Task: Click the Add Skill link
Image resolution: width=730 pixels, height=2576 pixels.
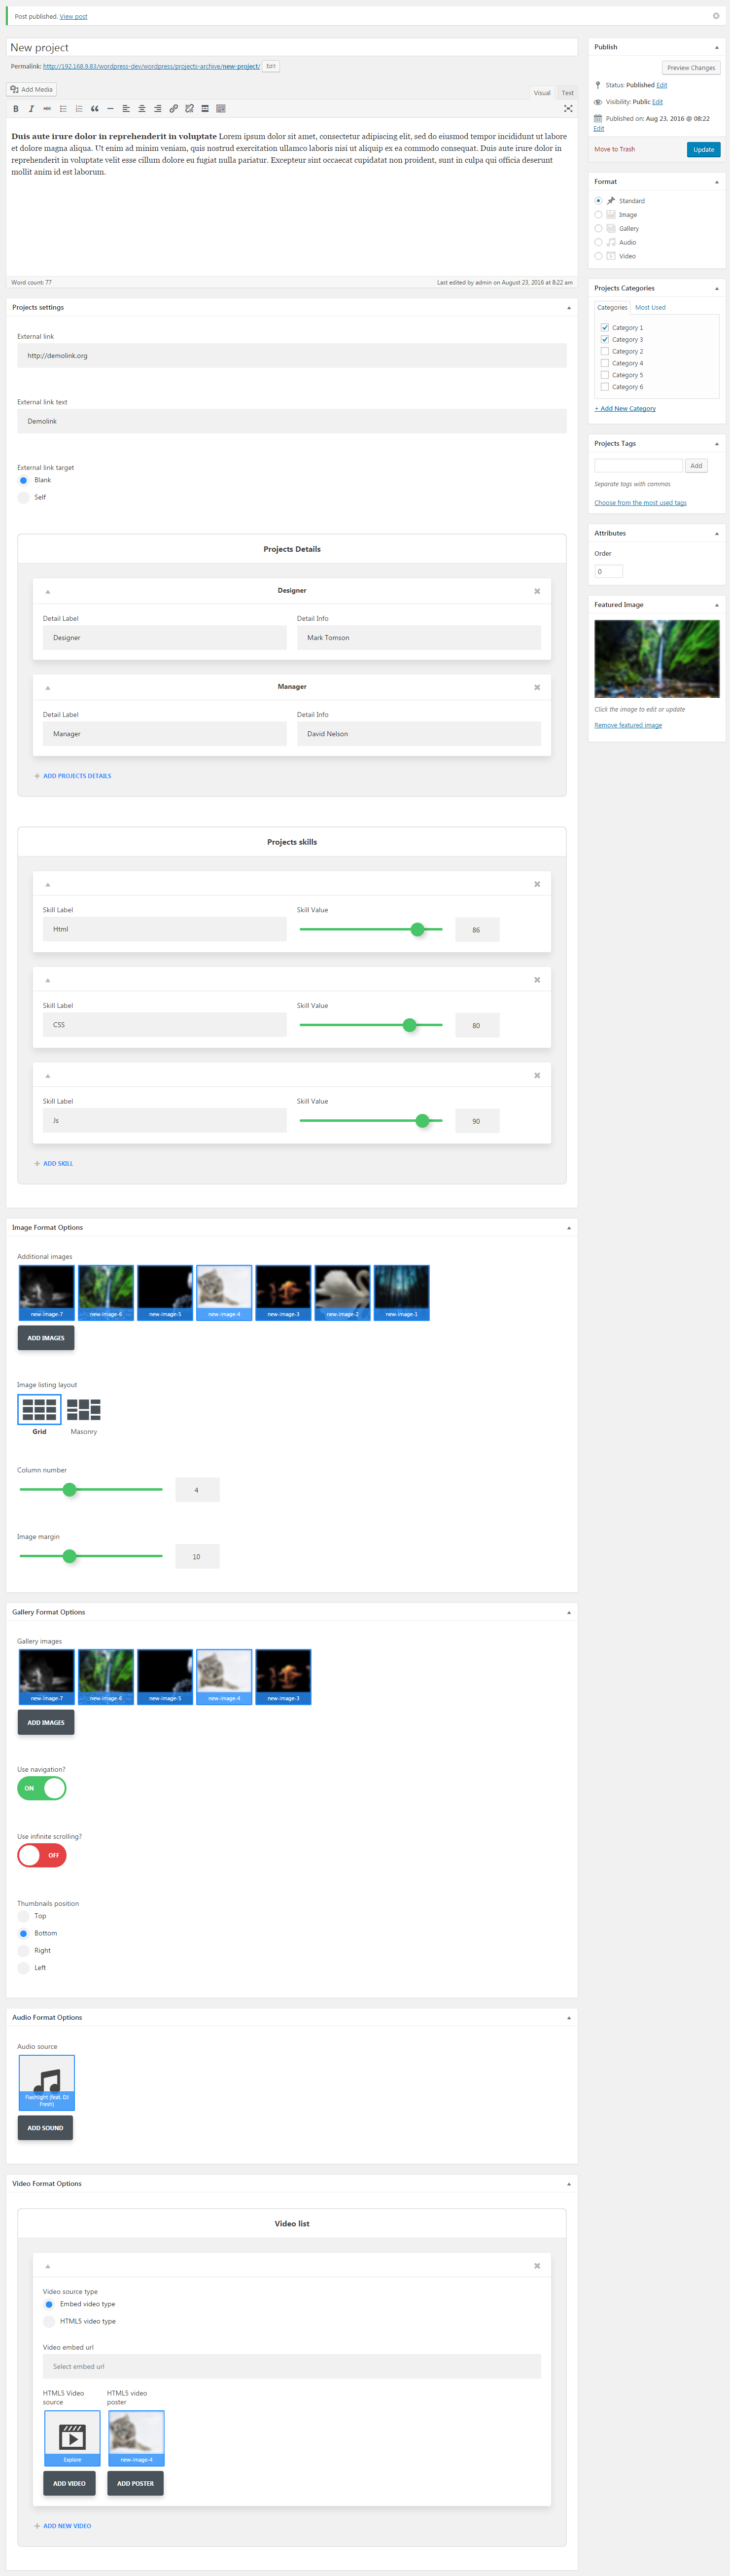Action: tap(54, 1164)
